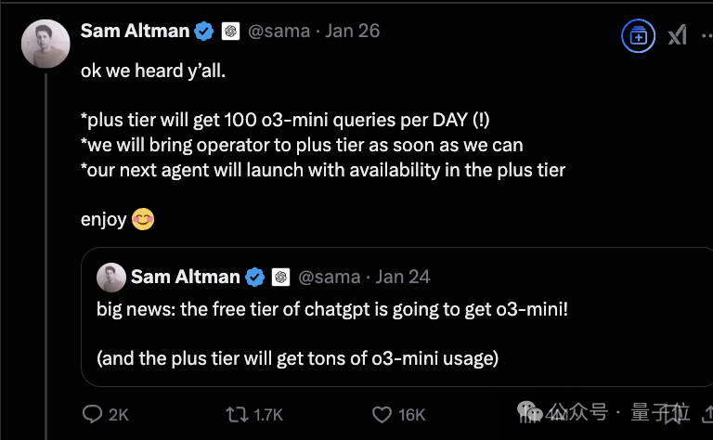Open the reply icon showing 2K
Image resolution: width=713 pixels, height=440 pixels.
point(93,414)
